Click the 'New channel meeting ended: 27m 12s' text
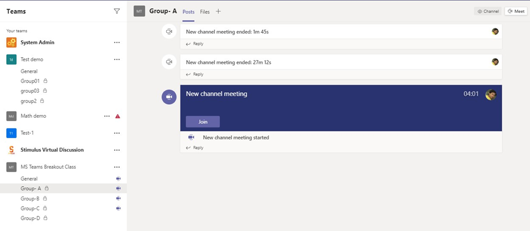The height and width of the screenshot is (231, 530). click(x=229, y=62)
